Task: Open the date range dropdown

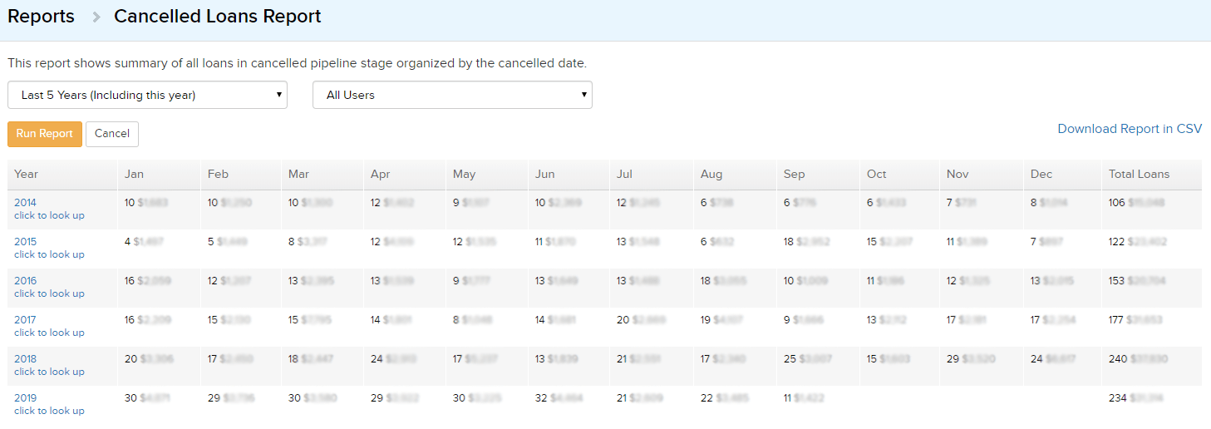Action: 147,95
